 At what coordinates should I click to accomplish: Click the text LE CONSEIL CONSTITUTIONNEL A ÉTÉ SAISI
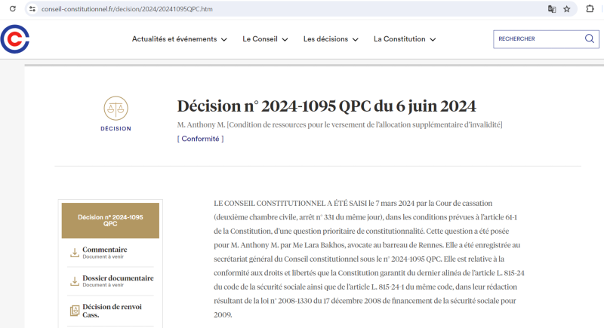click(290, 203)
